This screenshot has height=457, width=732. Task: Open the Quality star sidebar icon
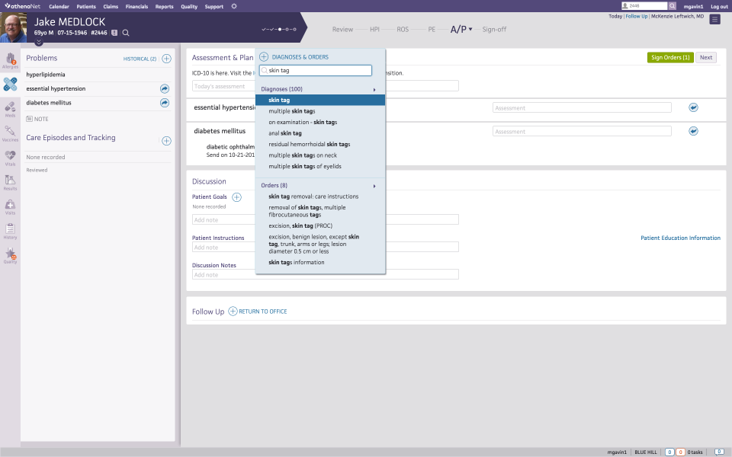pyautogui.click(x=10, y=255)
